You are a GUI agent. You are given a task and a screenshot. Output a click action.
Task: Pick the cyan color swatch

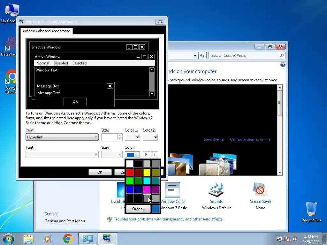pos(147,181)
